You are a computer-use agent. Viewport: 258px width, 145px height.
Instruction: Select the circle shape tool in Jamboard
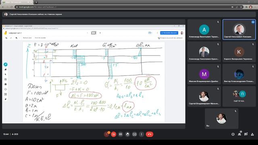pyautogui.click(x=5, y=89)
